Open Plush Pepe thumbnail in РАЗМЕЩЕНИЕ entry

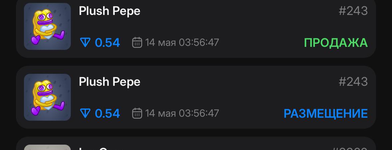click(47, 97)
